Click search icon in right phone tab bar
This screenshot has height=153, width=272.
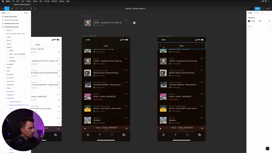point(187,135)
